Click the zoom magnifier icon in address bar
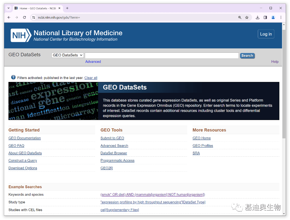The image size is (290, 220). [240, 17]
